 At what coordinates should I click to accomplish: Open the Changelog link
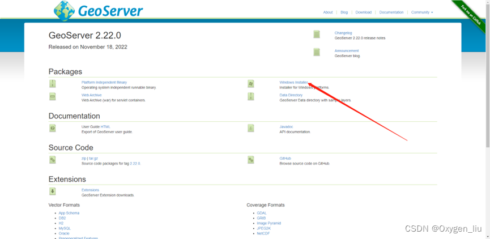[343, 33]
